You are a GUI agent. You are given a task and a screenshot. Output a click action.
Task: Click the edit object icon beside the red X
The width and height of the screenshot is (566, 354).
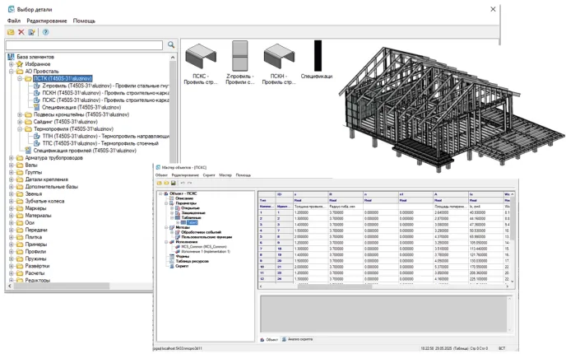coord(32,32)
